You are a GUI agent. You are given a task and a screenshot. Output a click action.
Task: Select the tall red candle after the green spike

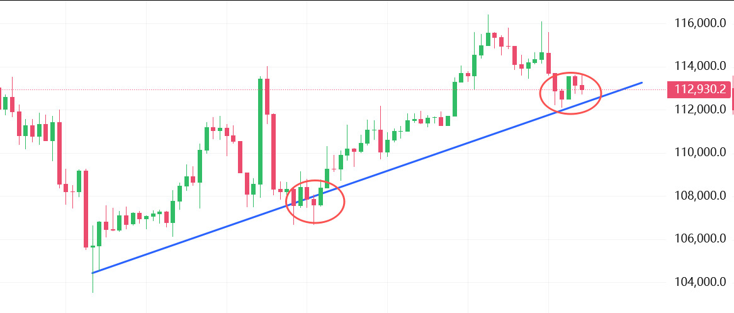(267, 96)
